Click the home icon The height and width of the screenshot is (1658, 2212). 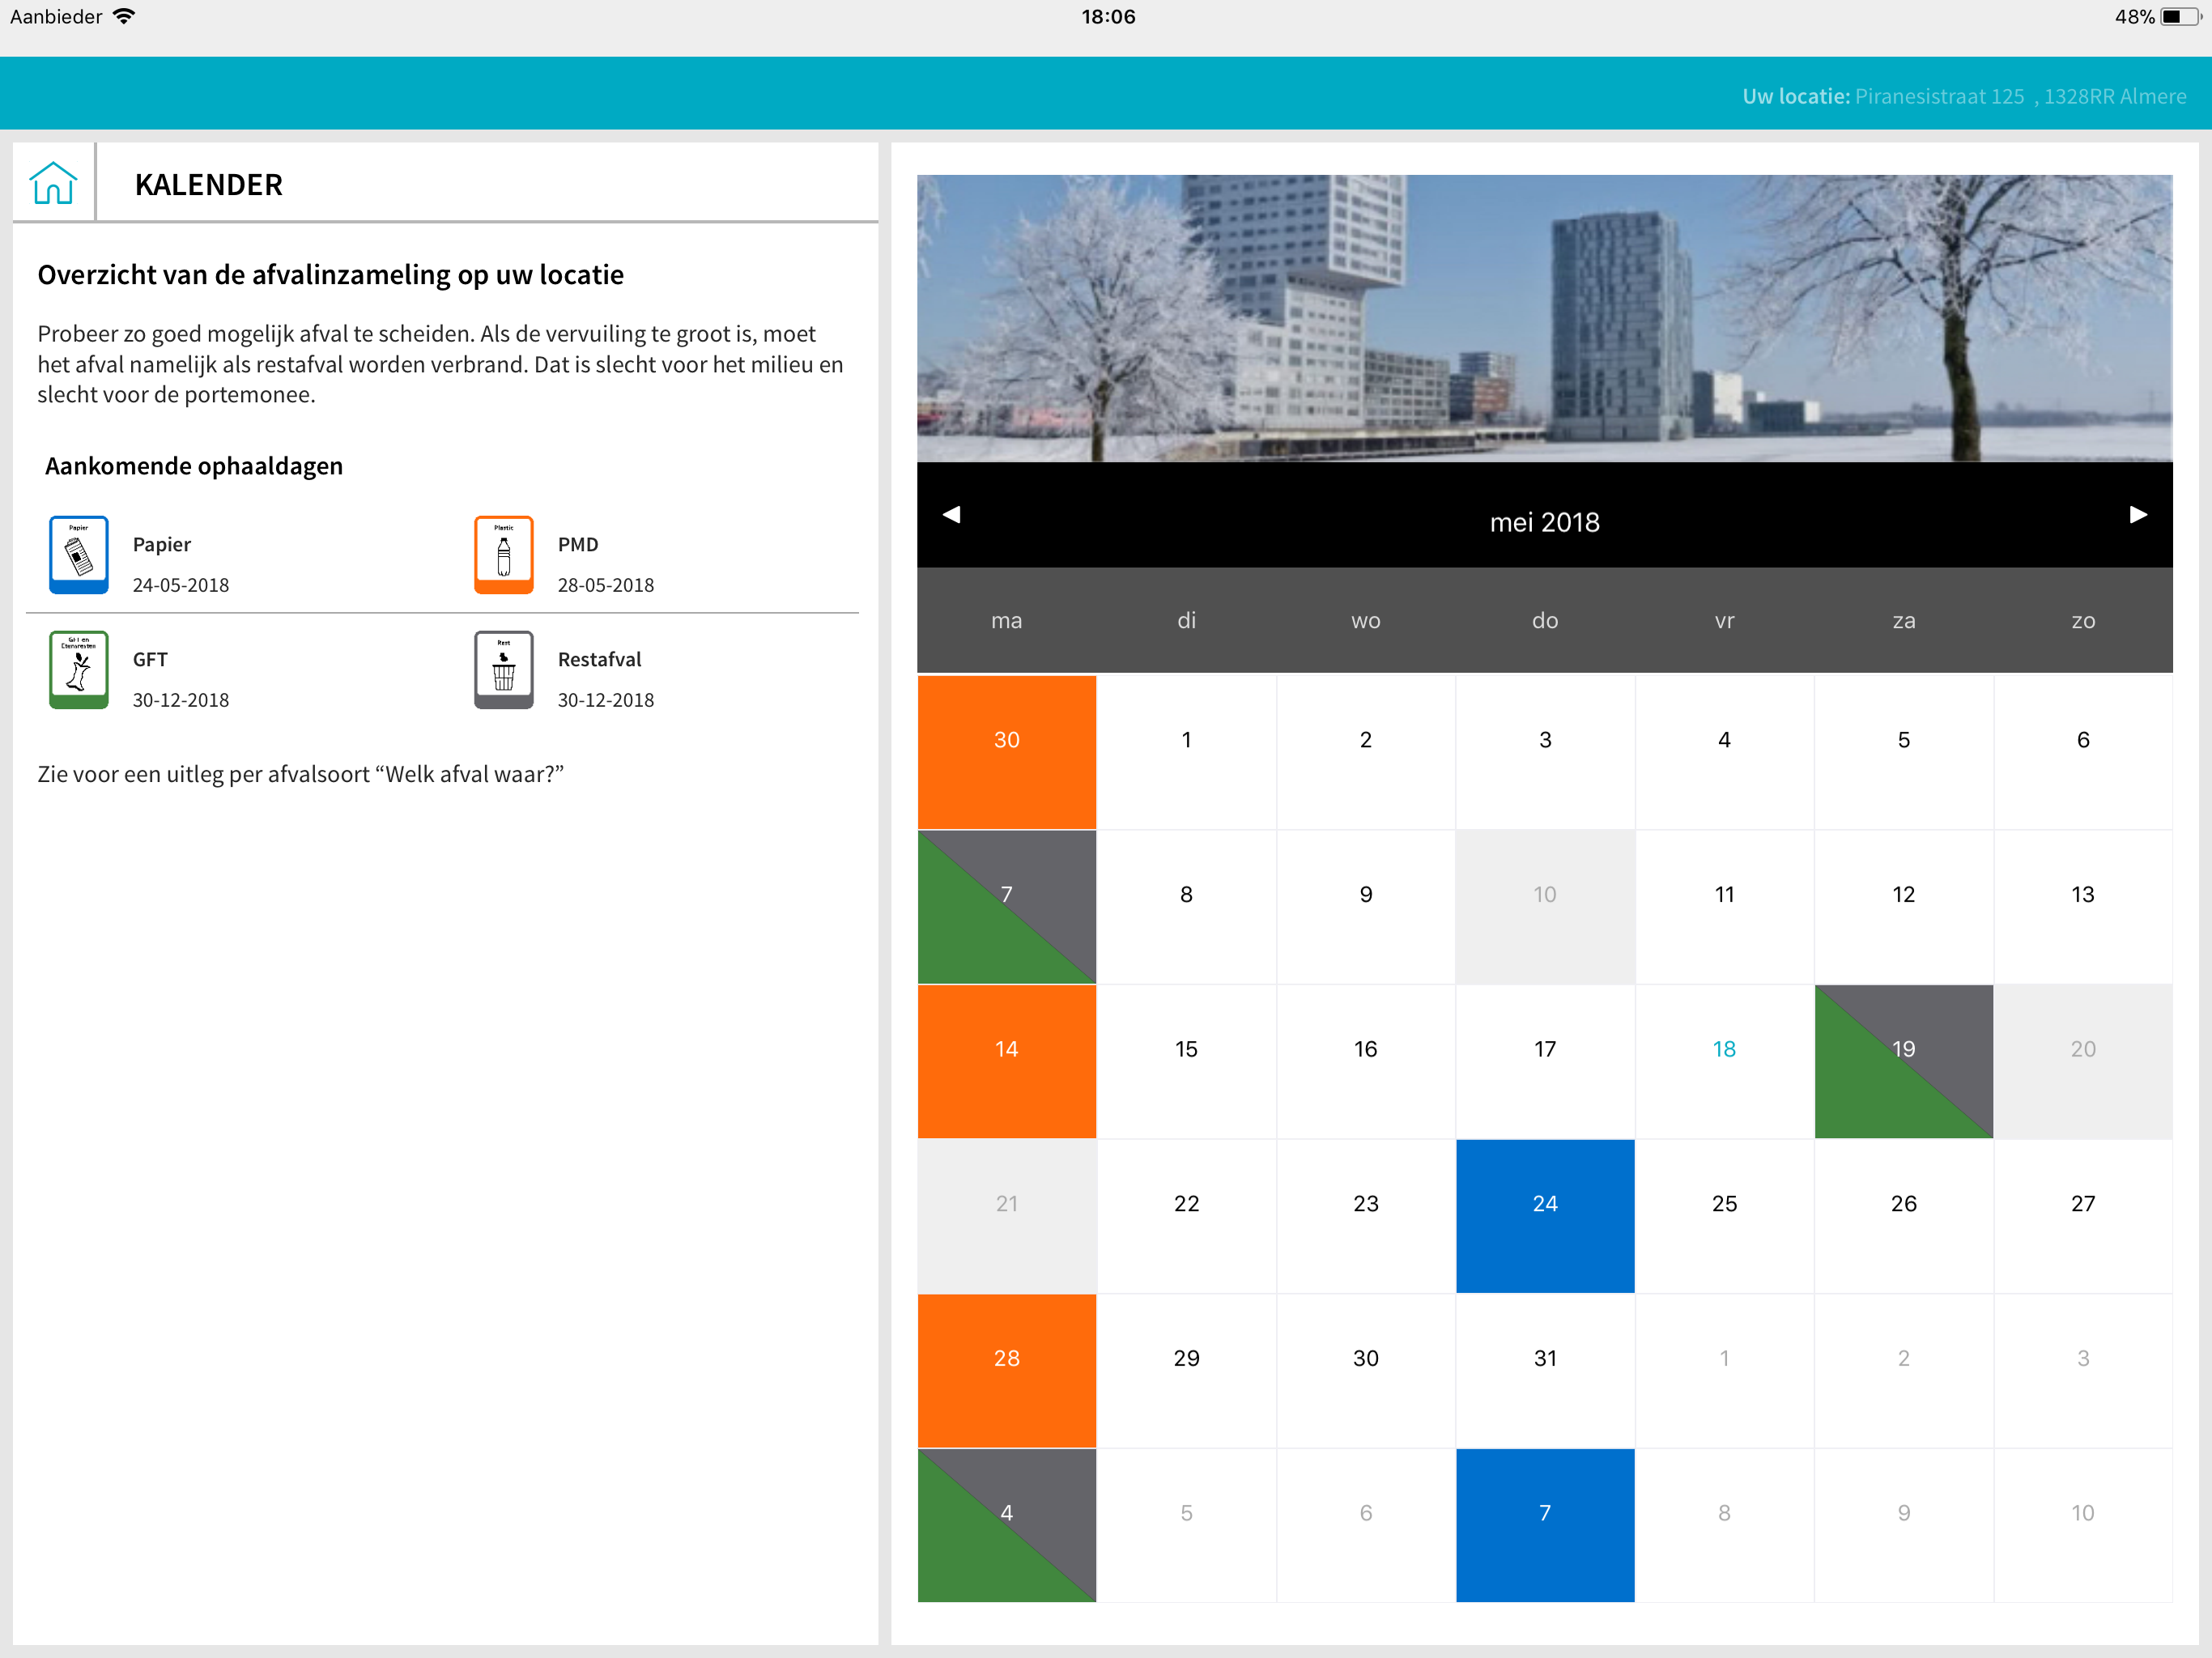53,183
